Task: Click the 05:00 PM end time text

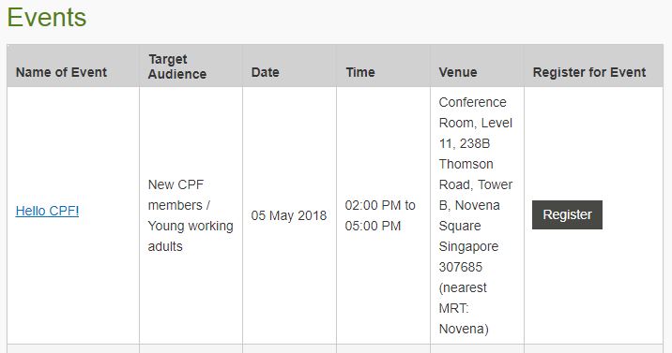Action: pyautogui.click(x=373, y=226)
